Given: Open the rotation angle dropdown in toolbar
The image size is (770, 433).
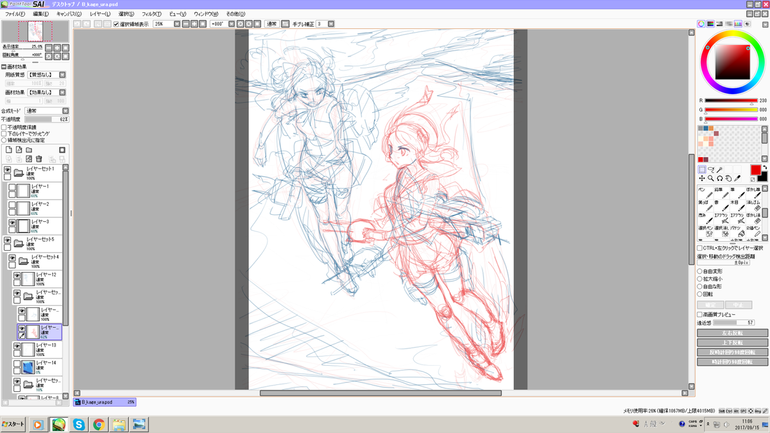Looking at the screenshot, I should pos(230,24).
